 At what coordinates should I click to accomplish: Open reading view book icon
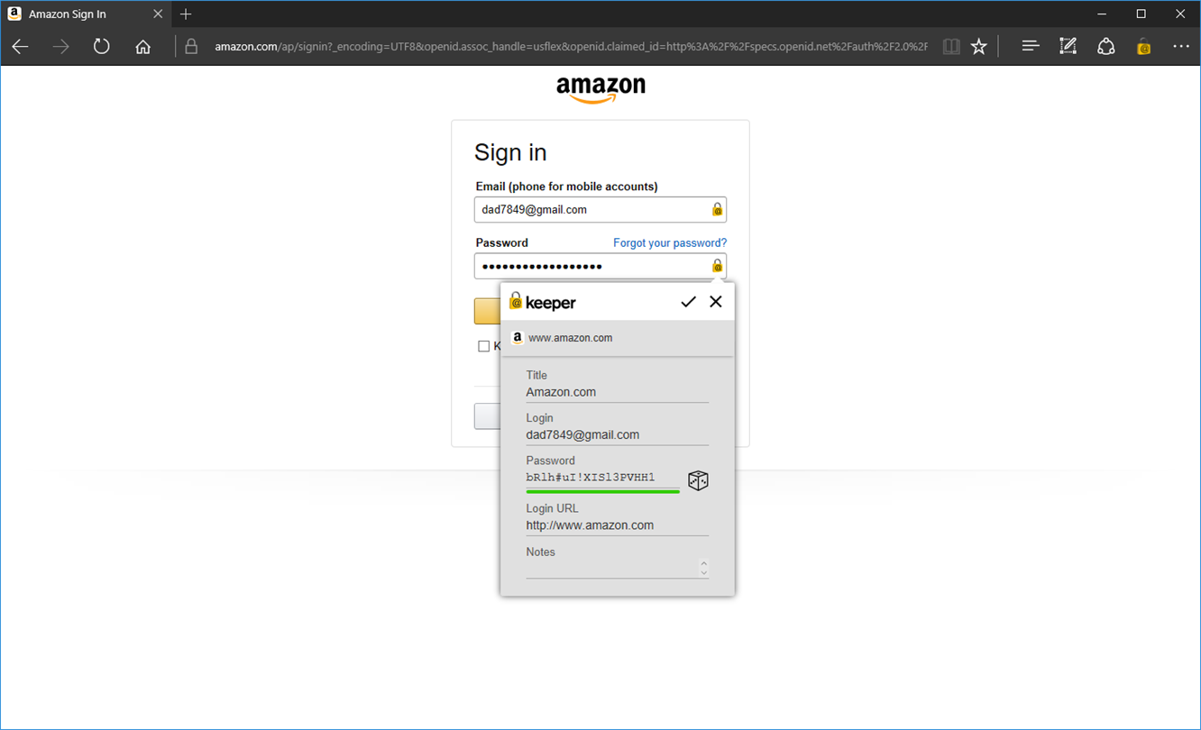tap(951, 47)
